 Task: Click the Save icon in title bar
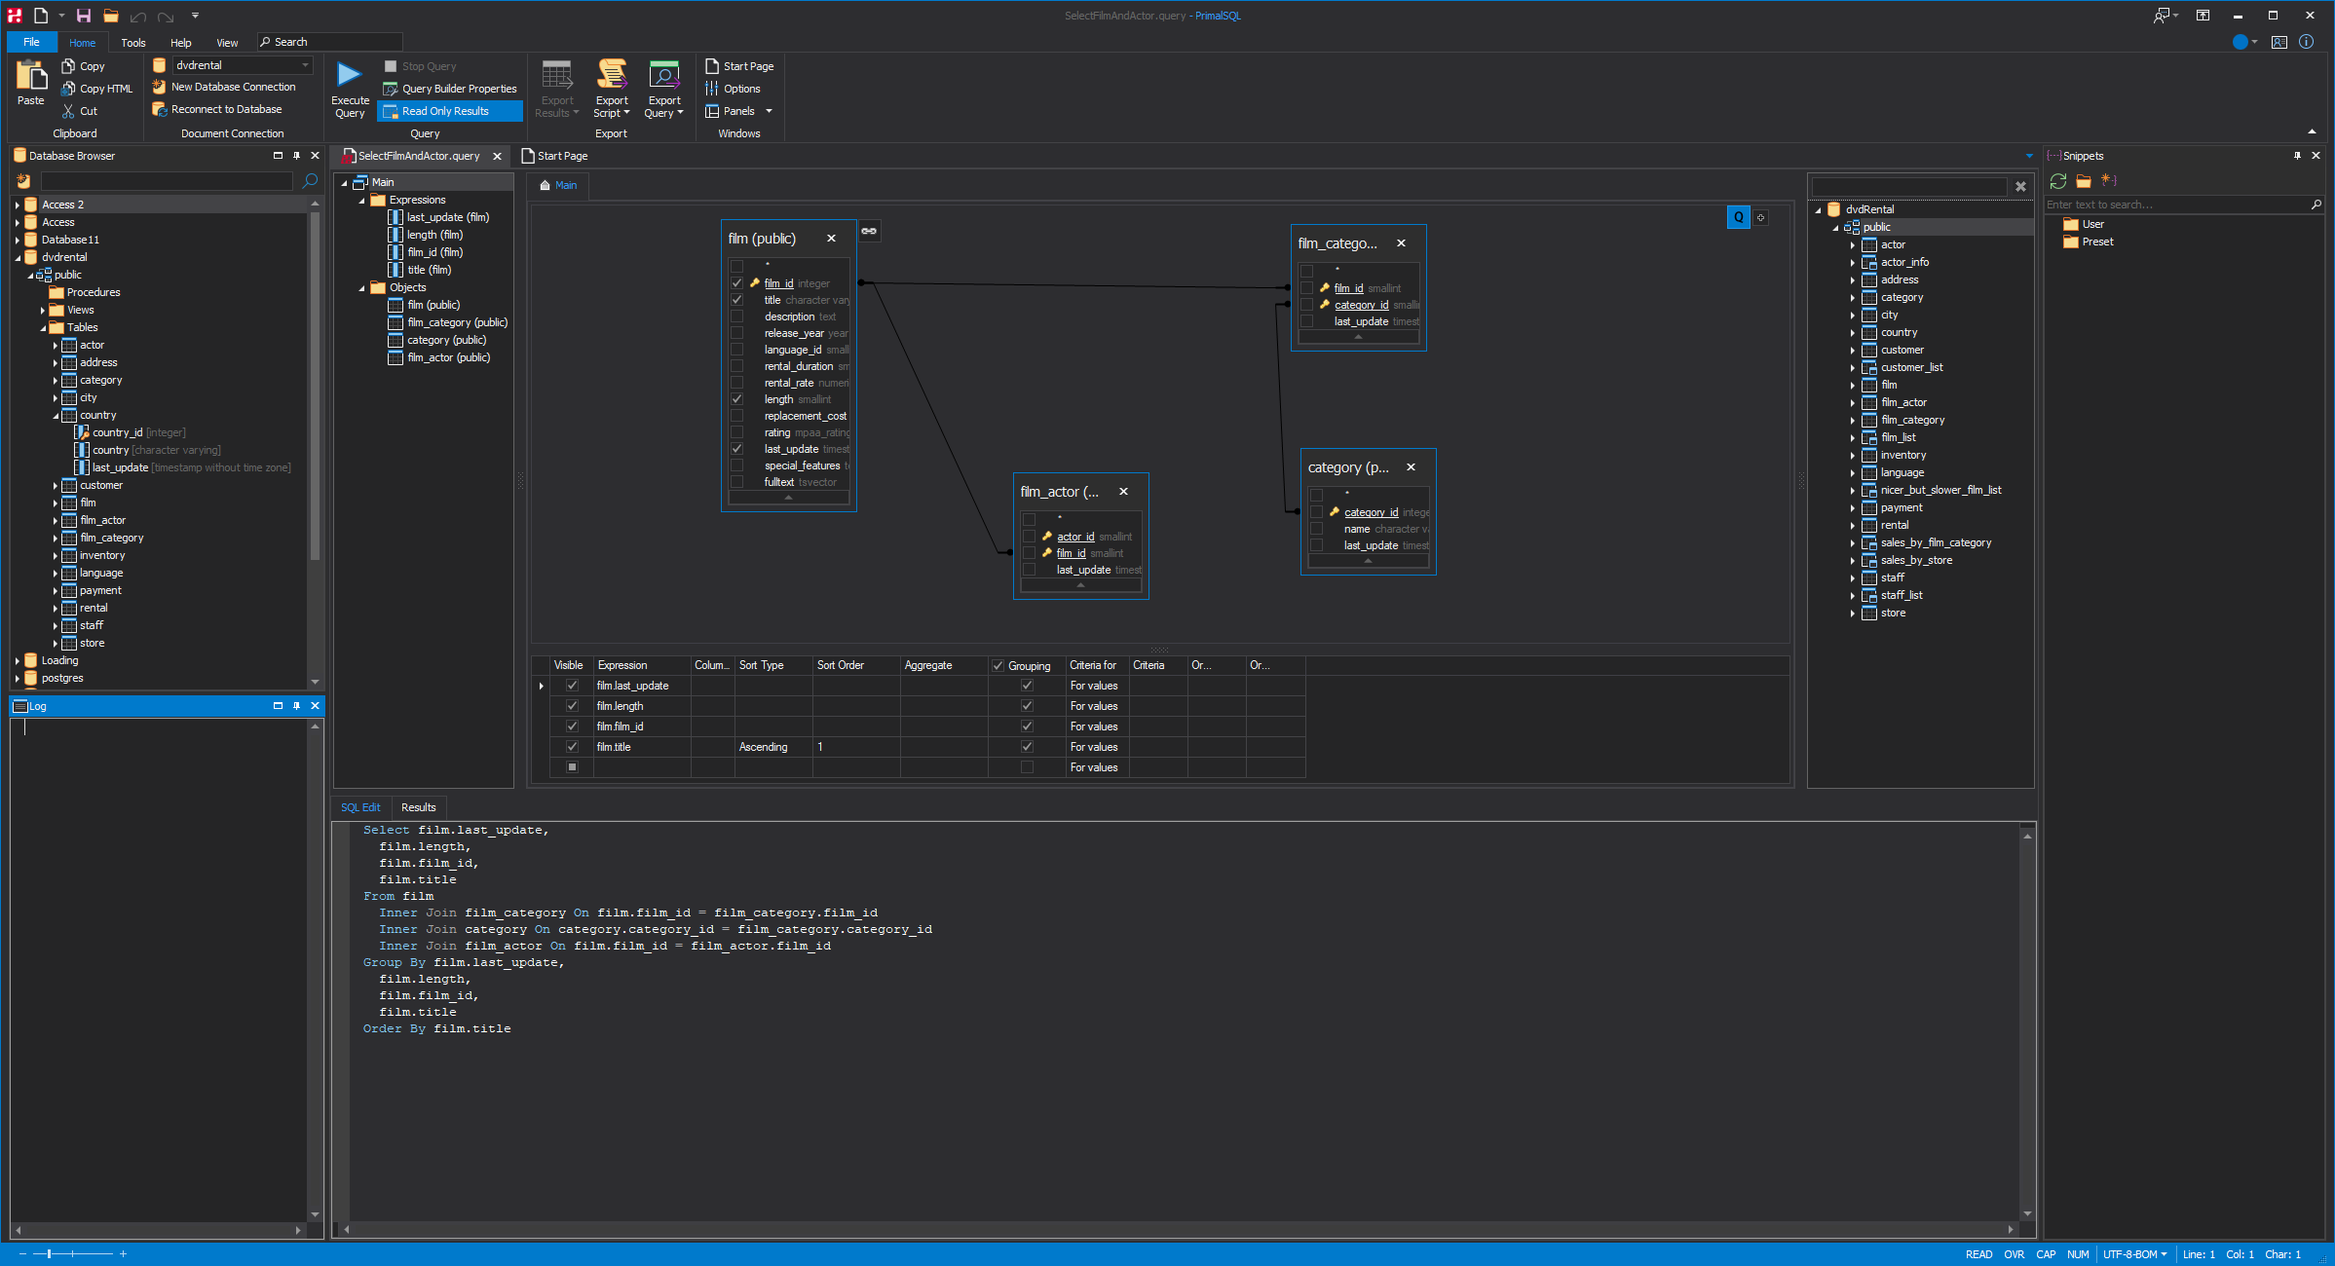coord(84,16)
